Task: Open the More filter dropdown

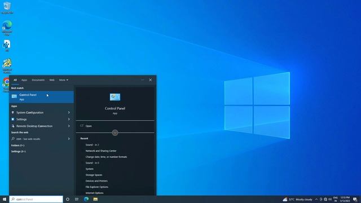Action: pos(64,80)
